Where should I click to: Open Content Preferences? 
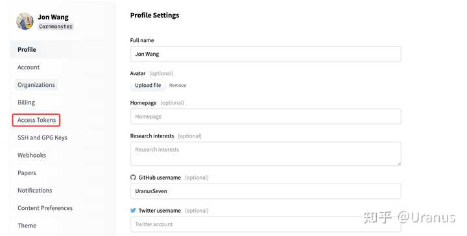(45, 207)
